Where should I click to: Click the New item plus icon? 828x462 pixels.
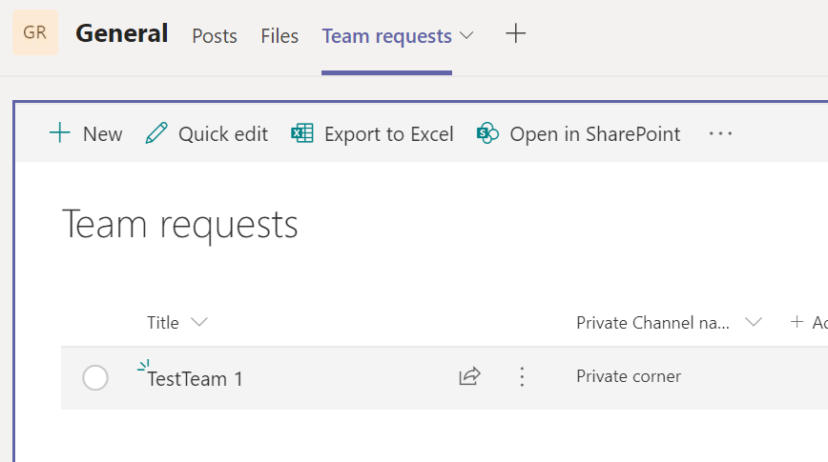(60, 133)
